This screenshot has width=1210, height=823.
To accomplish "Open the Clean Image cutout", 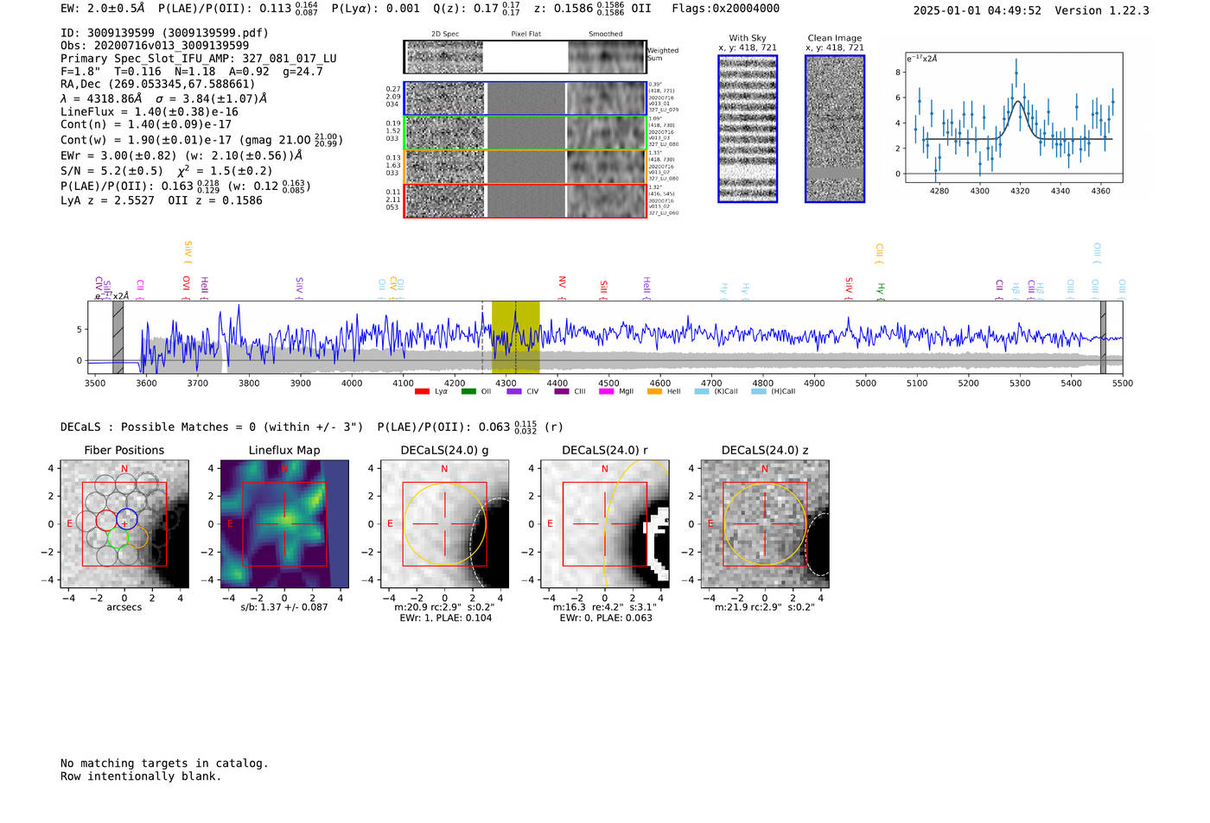I will (x=835, y=129).
